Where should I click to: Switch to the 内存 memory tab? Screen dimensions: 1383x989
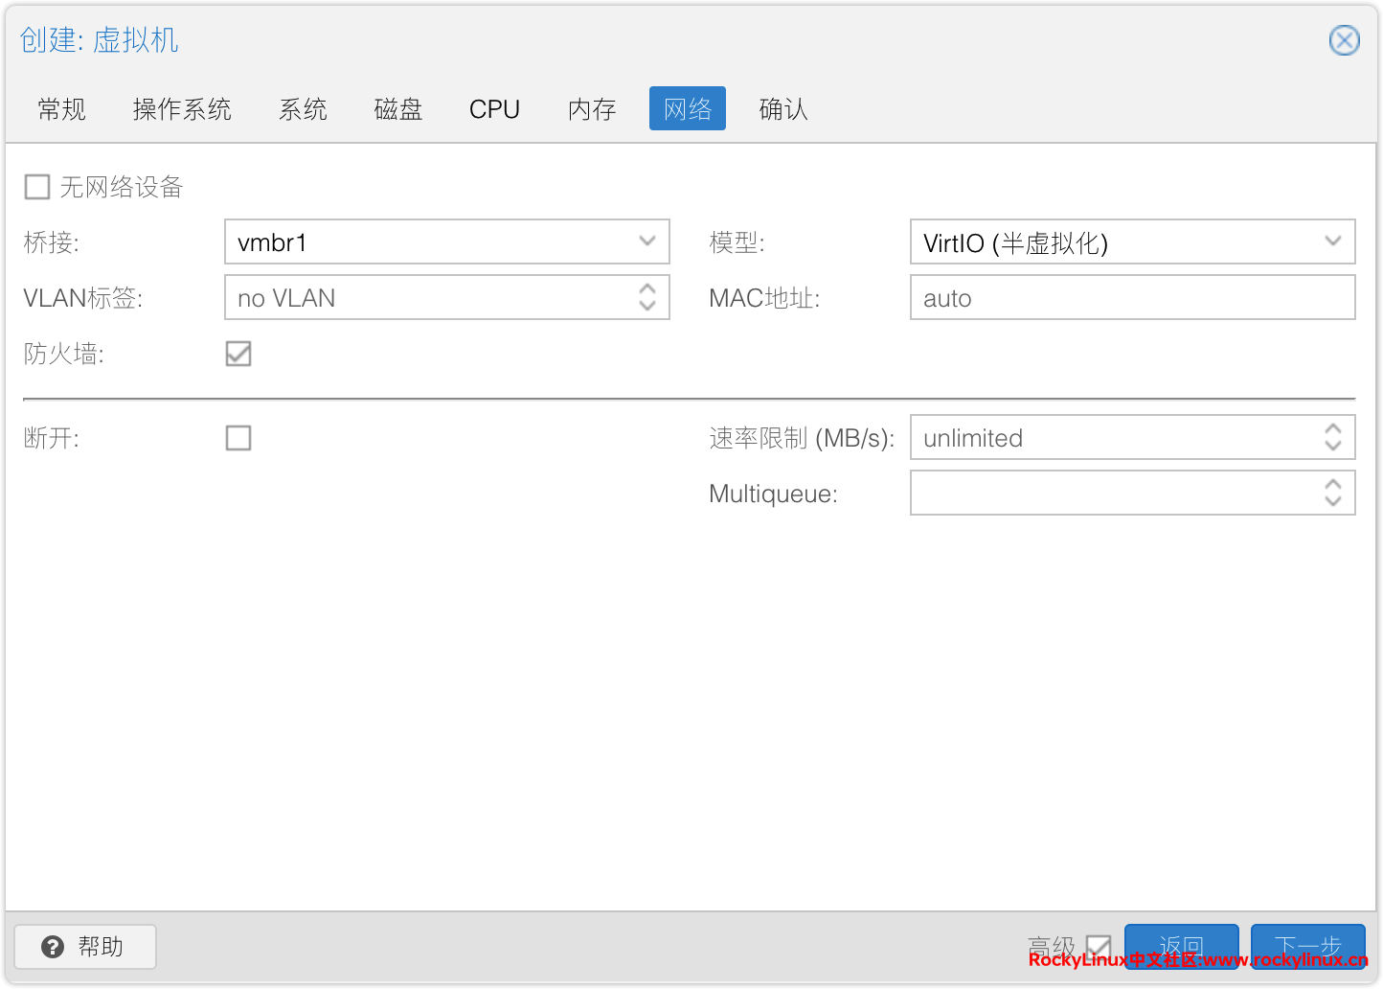[592, 109]
